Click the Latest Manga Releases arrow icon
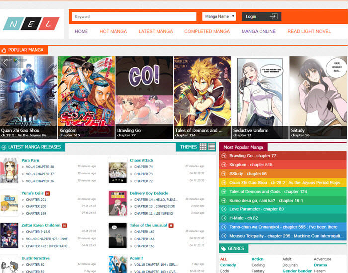 point(4,147)
